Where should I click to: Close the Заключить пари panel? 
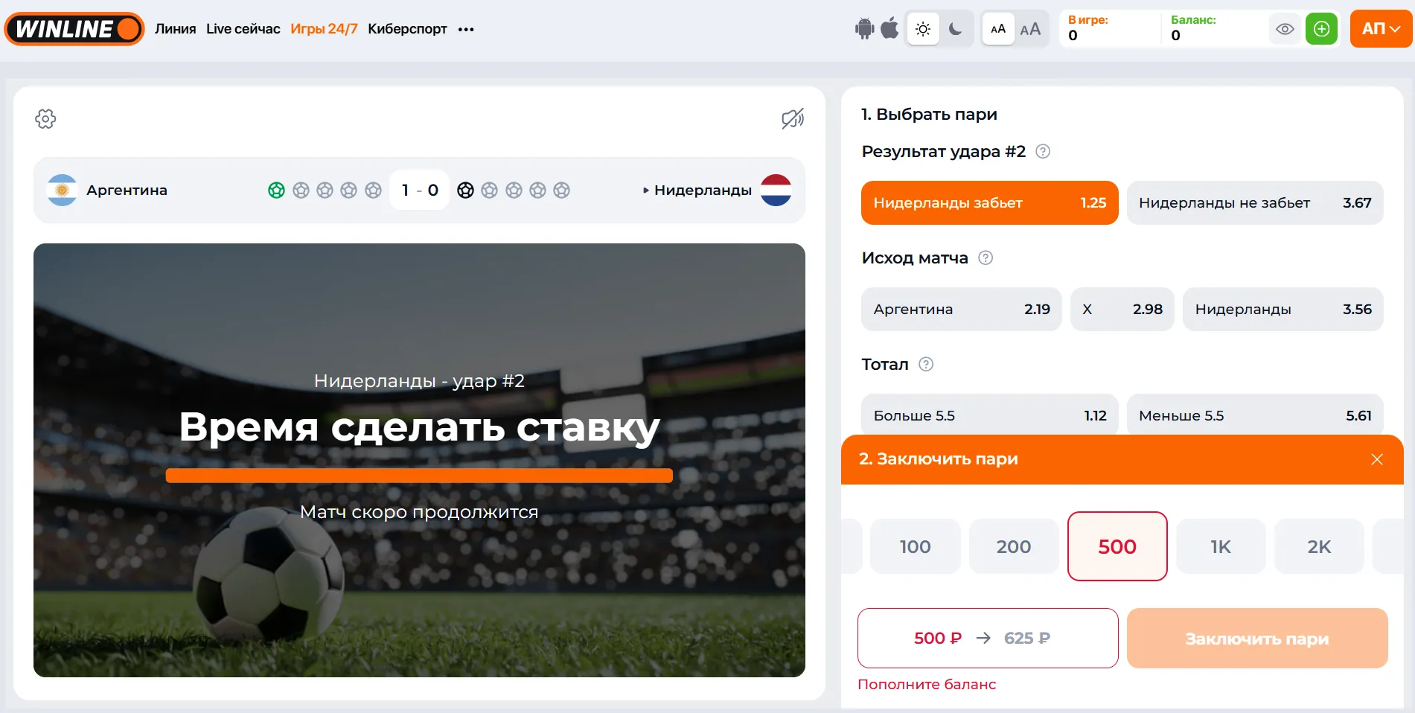[1377, 459]
